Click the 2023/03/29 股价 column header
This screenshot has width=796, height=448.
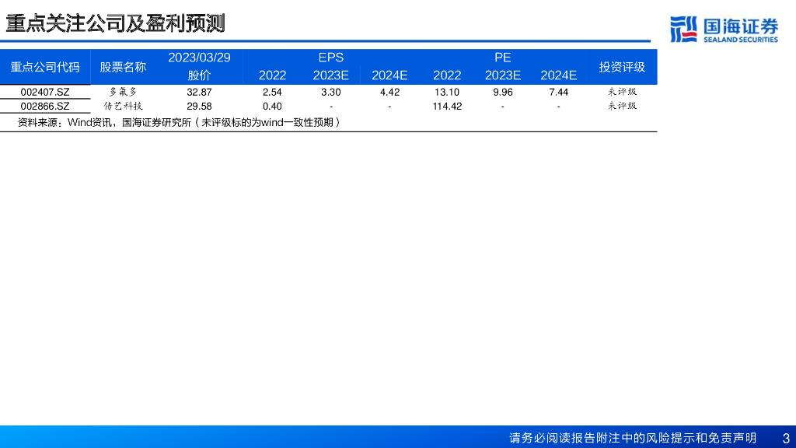point(199,66)
